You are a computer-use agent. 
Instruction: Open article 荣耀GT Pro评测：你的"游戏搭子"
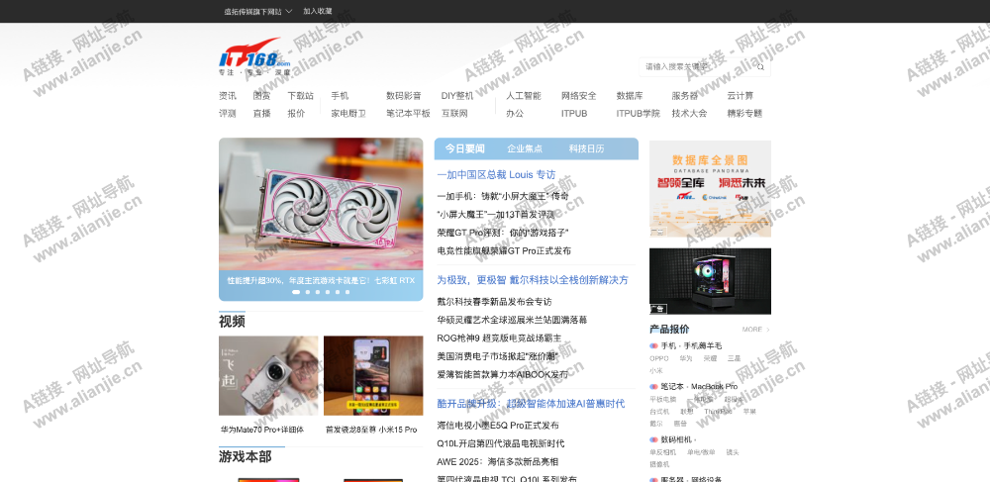click(503, 233)
